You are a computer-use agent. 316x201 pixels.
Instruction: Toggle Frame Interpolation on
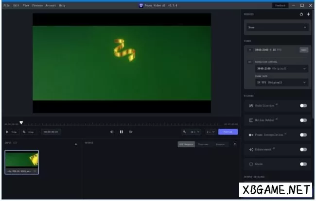pyautogui.click(x=303, y=134)
